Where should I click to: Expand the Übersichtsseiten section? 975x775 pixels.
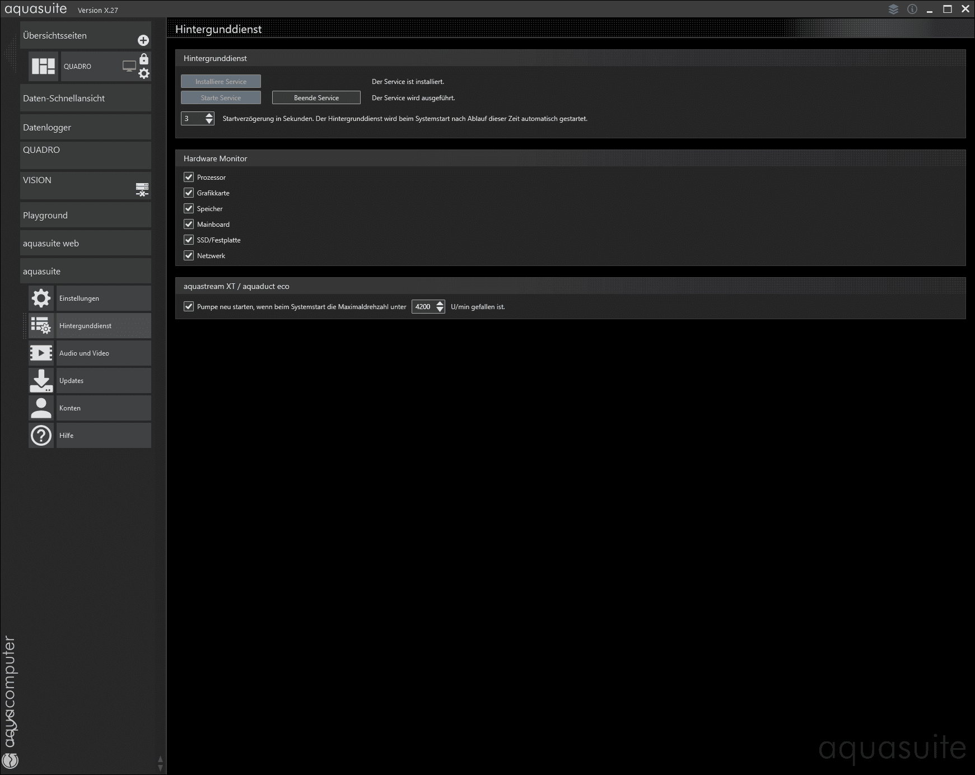pyautogui.click(x=86, y=35)
